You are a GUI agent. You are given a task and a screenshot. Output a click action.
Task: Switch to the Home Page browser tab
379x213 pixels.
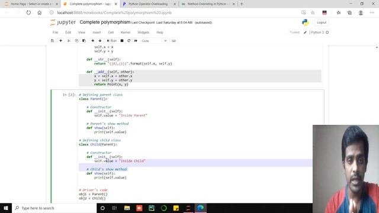tap(31, 4)
